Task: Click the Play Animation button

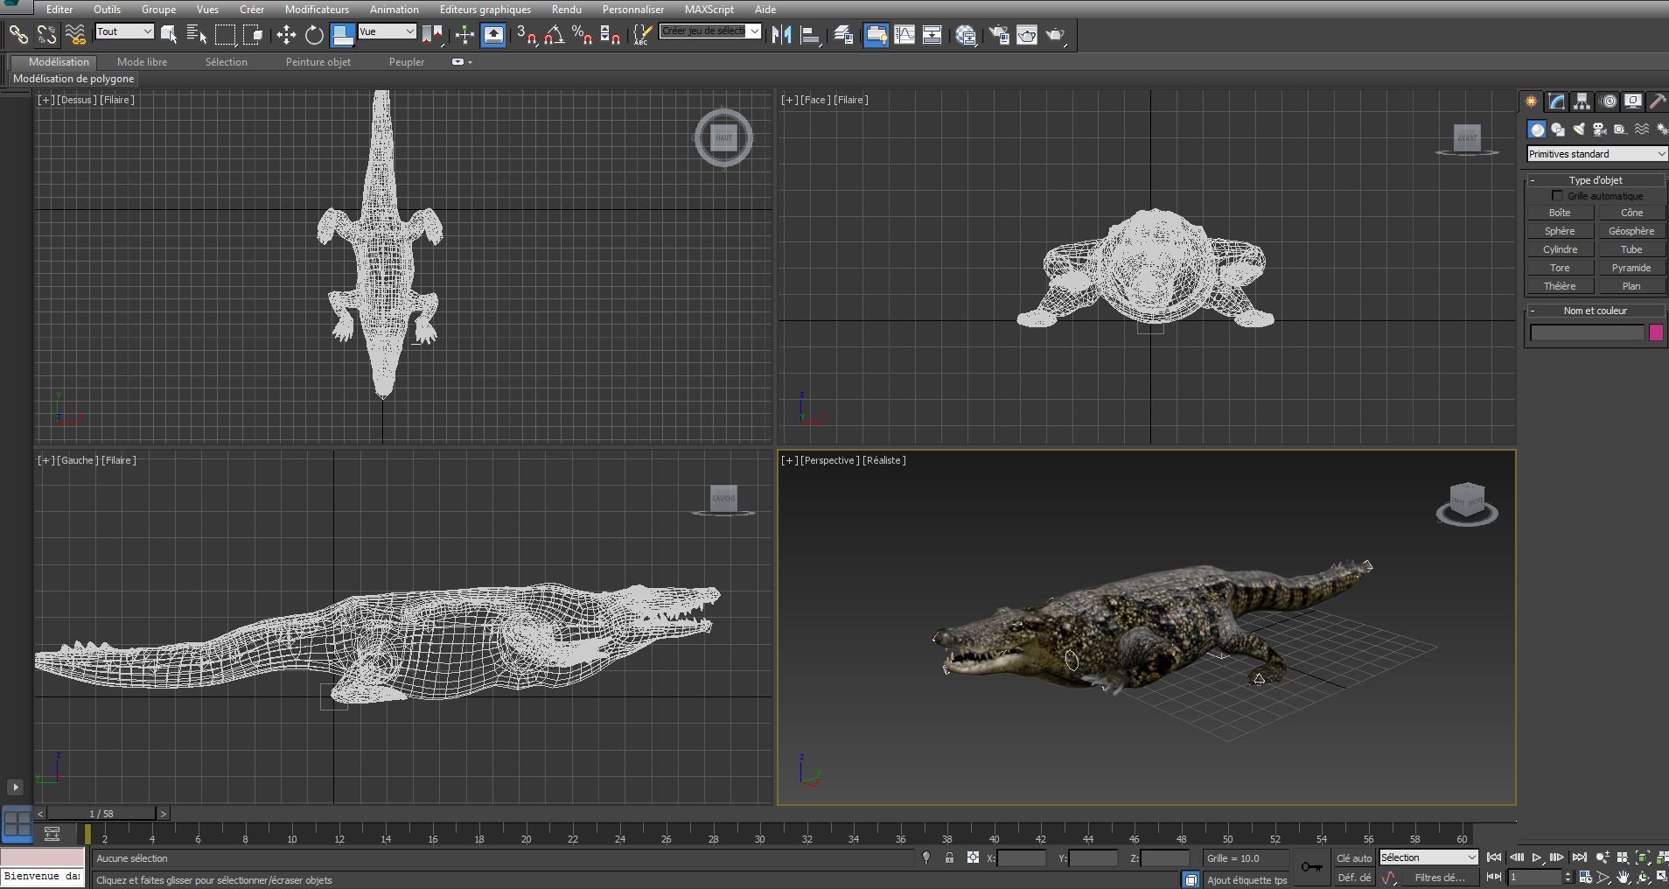Action: [1536, 857]
